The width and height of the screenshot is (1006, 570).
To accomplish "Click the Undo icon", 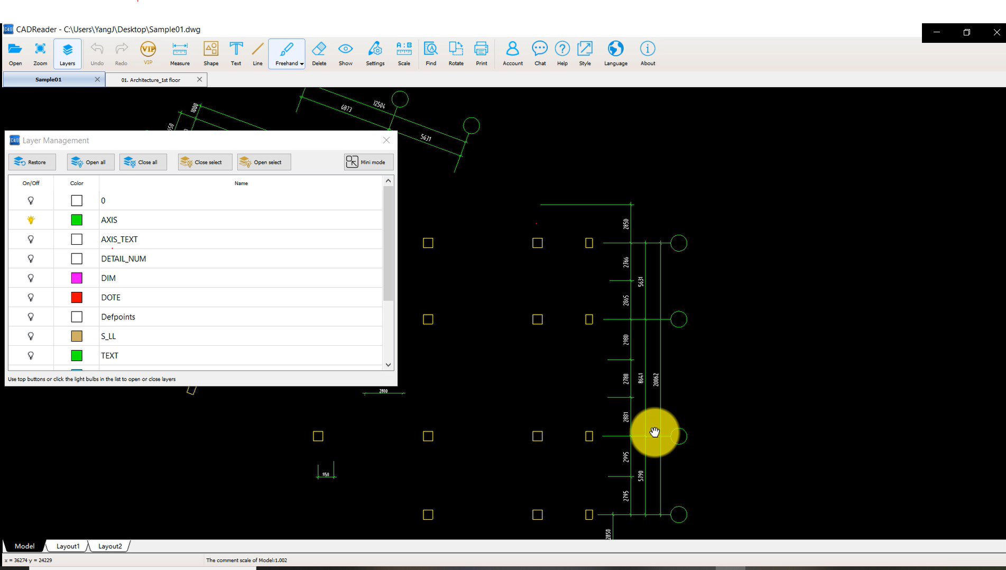I will pos(97,53).
